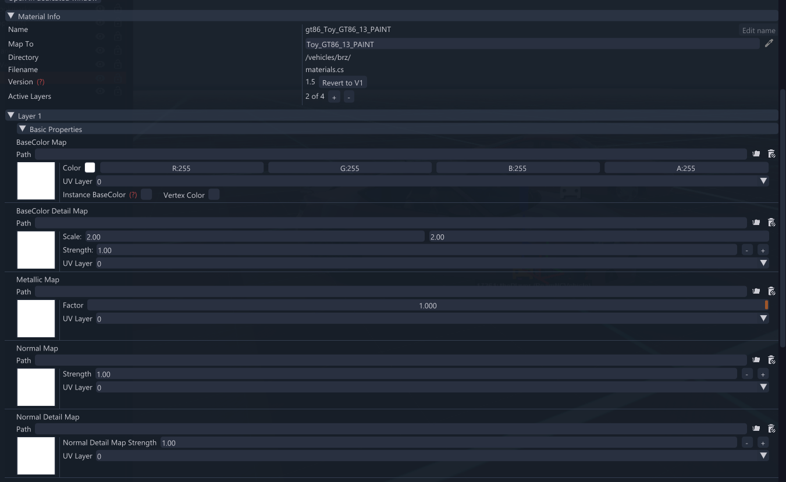Browse for a Normal Detail Map file
Viewport: 786px width, 482px height.
click(x=756, y=429)
